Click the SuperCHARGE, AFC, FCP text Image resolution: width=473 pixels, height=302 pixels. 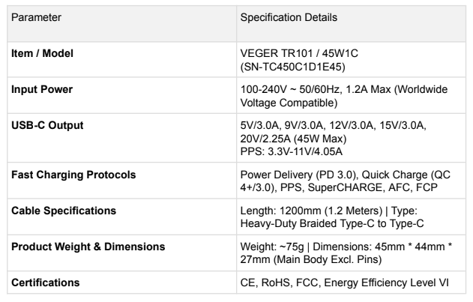pyautogui.click(x=373, y=187)
